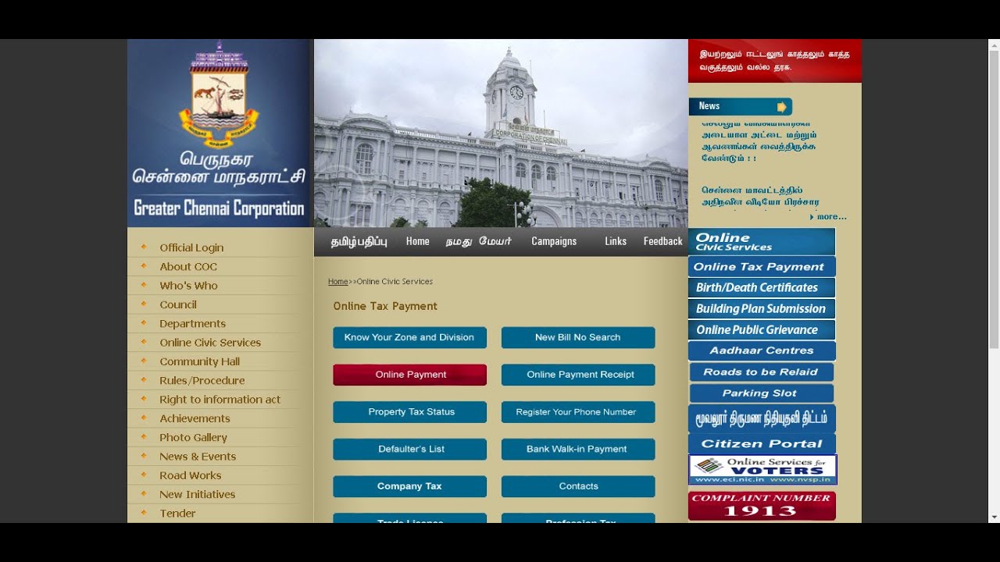Open Parking Slot button
This screenshot has height=562, width=1000.
point(762,393)
